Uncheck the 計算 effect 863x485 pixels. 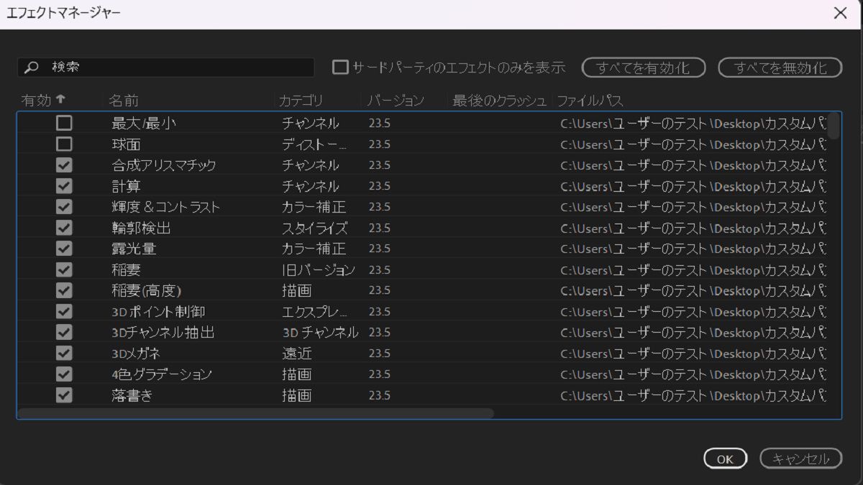coord(66,185)
